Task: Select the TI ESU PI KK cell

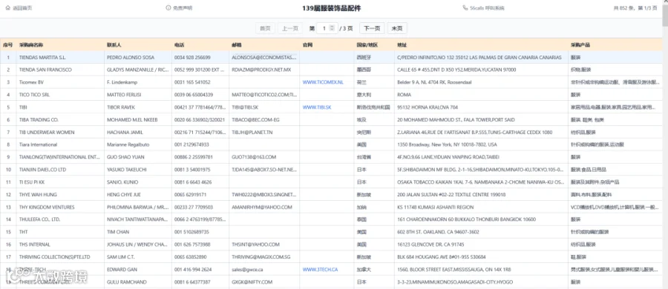Action: pos(60,182)
